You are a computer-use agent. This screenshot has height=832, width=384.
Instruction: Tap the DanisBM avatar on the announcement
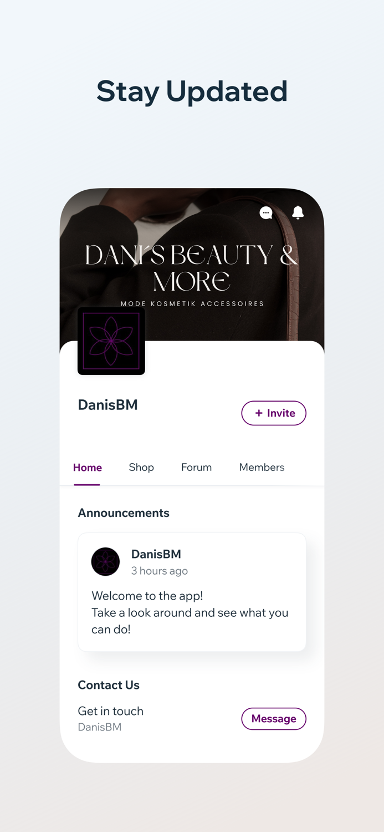tap(105, 561)
